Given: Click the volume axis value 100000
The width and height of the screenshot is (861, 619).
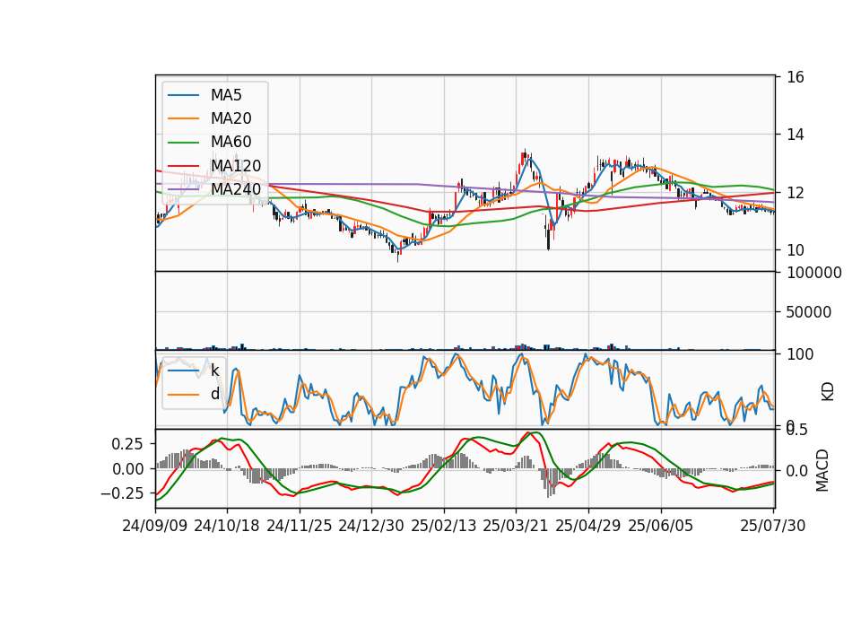Looking at the screenshot, I should click(814, 273).
